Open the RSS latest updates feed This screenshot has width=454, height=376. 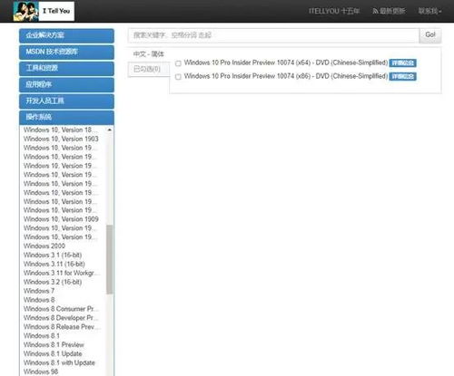pos(389,11)
